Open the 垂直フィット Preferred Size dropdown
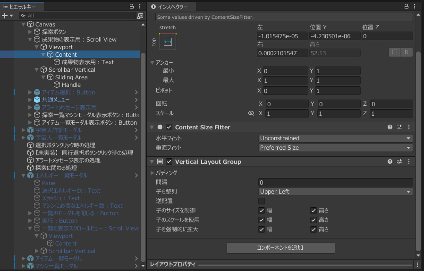Viewport: 424px width, 271px height. click(x=335, y=148)
